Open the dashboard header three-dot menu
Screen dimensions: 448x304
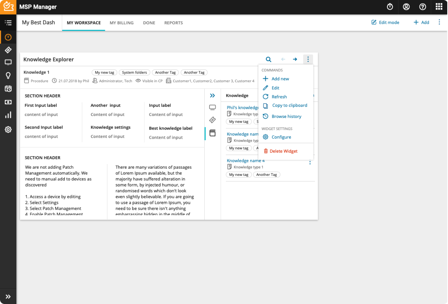439,22
